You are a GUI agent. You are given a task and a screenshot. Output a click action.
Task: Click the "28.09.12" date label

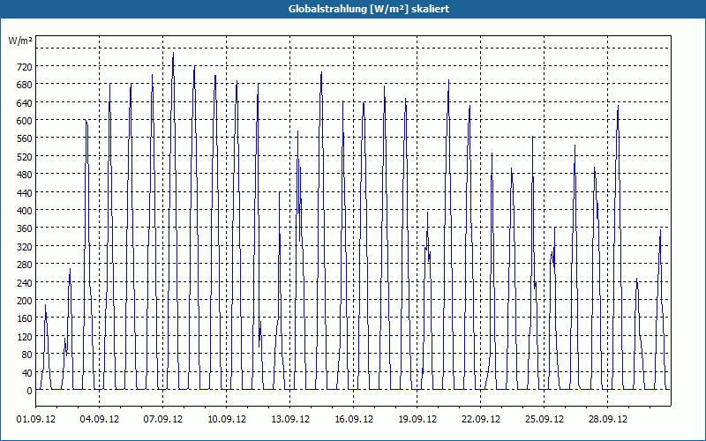coord(607,420)
